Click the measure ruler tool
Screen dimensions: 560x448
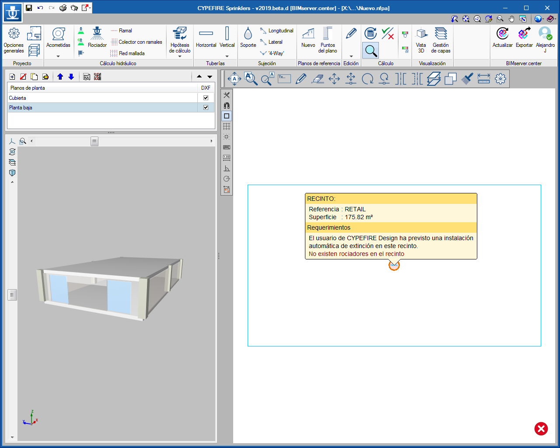484,79
